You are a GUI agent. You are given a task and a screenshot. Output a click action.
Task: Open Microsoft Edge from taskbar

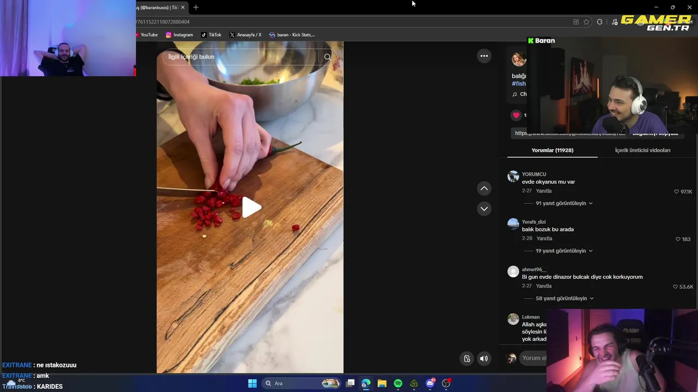[366, 383]
